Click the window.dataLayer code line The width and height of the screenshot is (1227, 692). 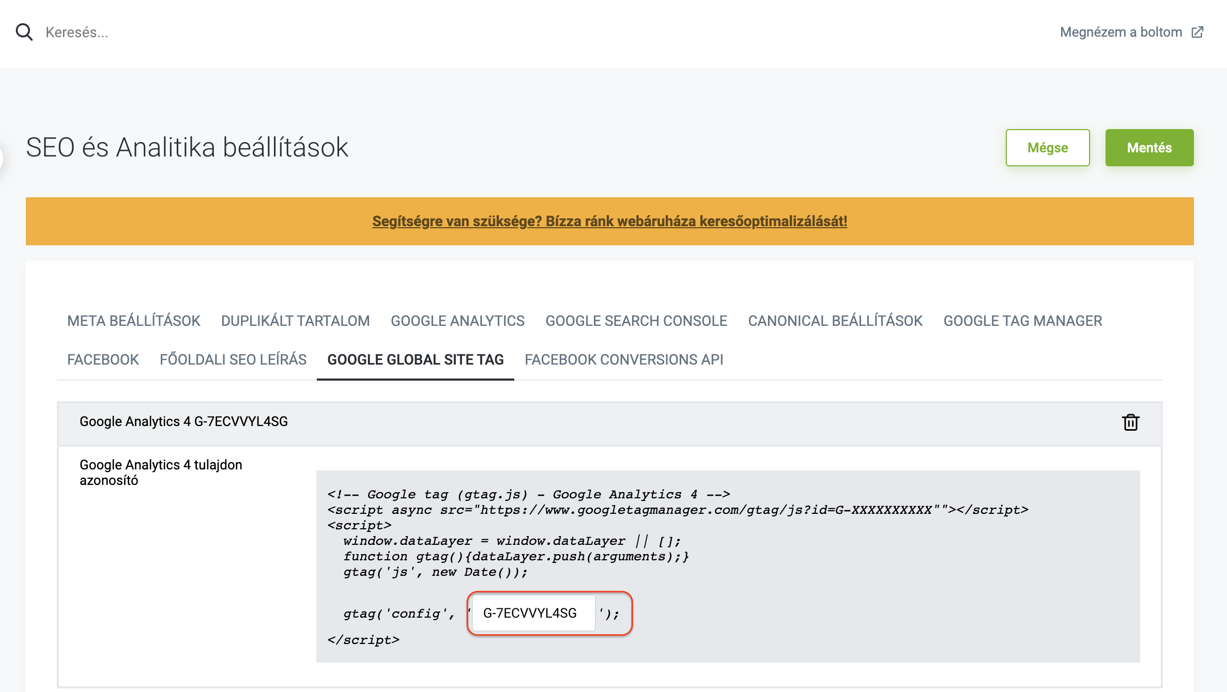coord(512,541)
